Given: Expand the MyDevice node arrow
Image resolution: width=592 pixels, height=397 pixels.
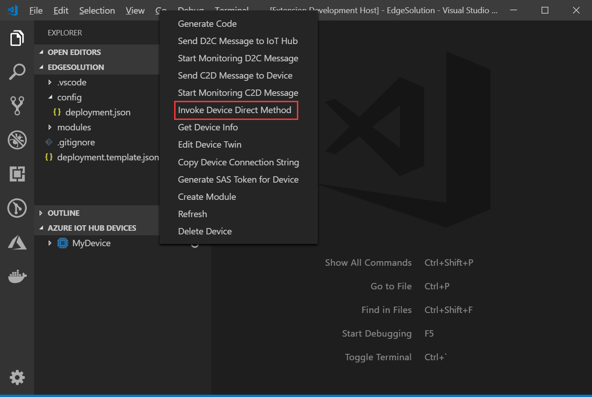Looking at the screenshot, I should tap(50, 243).
